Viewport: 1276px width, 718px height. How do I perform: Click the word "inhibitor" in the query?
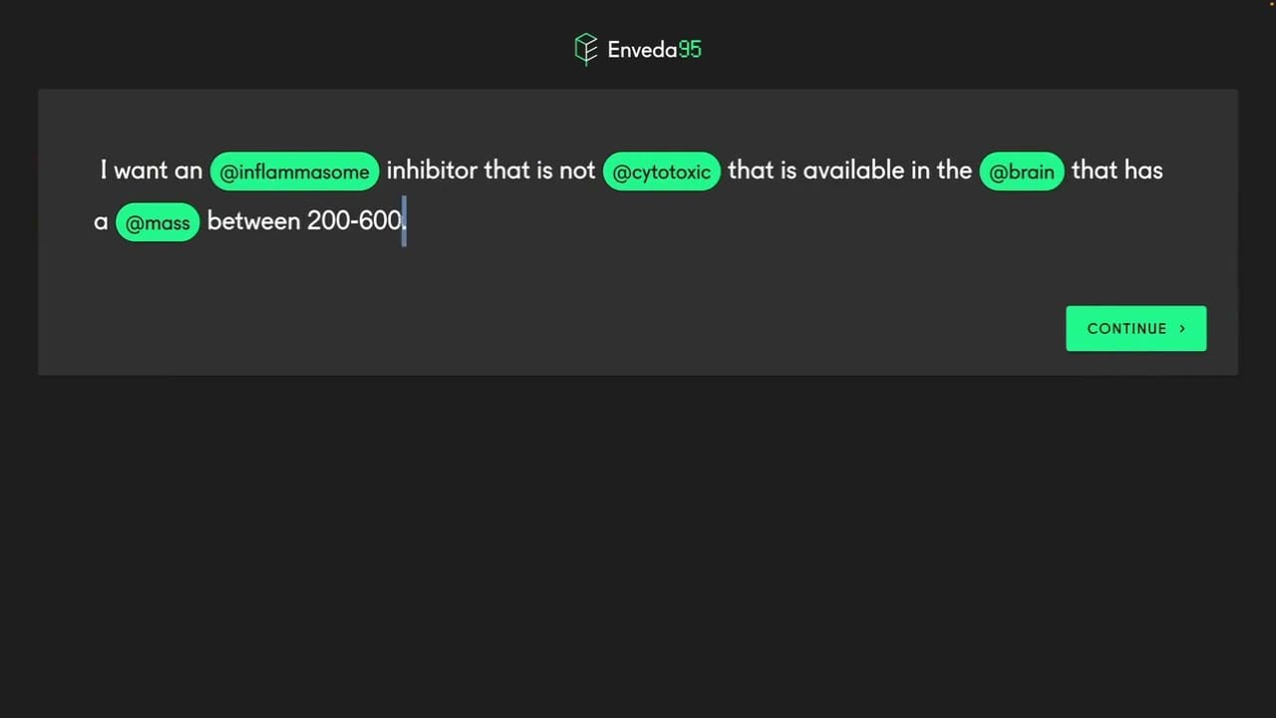pyautogui.click(x=432, y=171)
